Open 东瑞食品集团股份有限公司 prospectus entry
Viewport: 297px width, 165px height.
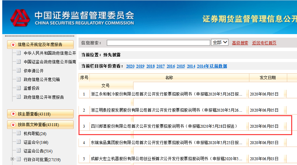[x=166, y=142]
